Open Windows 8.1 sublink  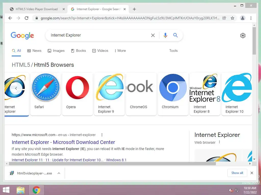[x=116, y=160]
